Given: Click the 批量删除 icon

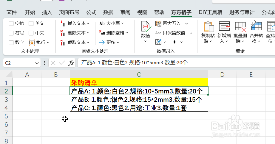Looking at the screenshot, I should tap(240, 27).
